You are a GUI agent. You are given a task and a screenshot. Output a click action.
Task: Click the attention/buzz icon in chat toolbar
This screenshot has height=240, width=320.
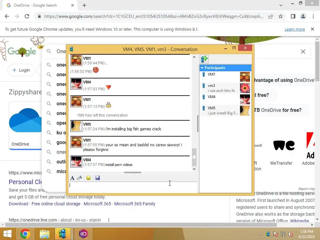(x=79, y=178)
